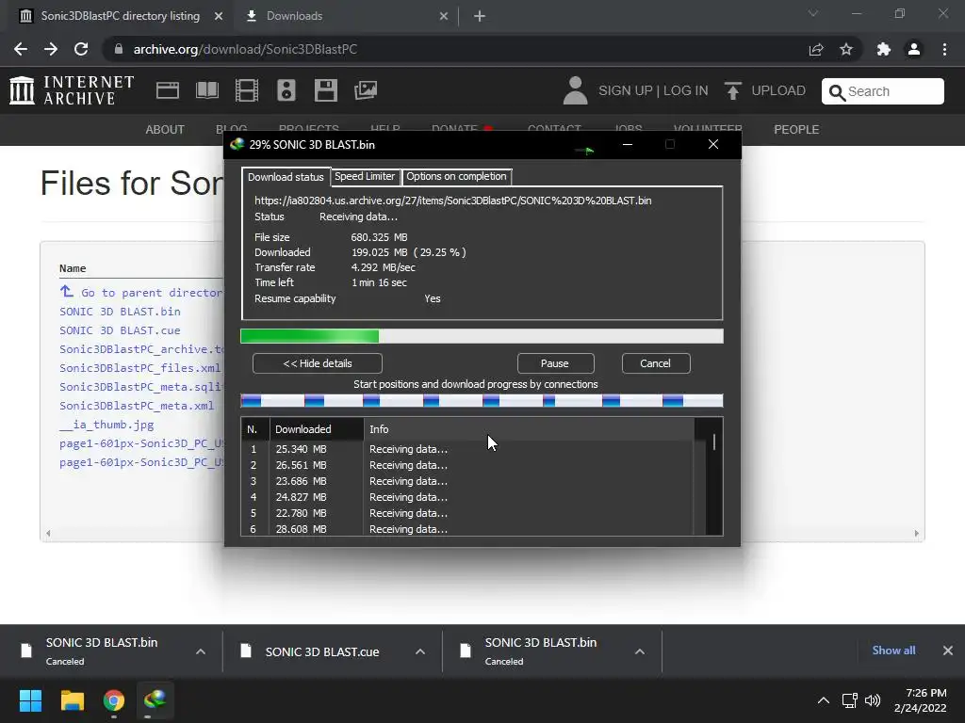Open the SONIC 3D BLAST.bin file link
The width and height of the screenshot is (965, 723).
click(x=120, y=312)
